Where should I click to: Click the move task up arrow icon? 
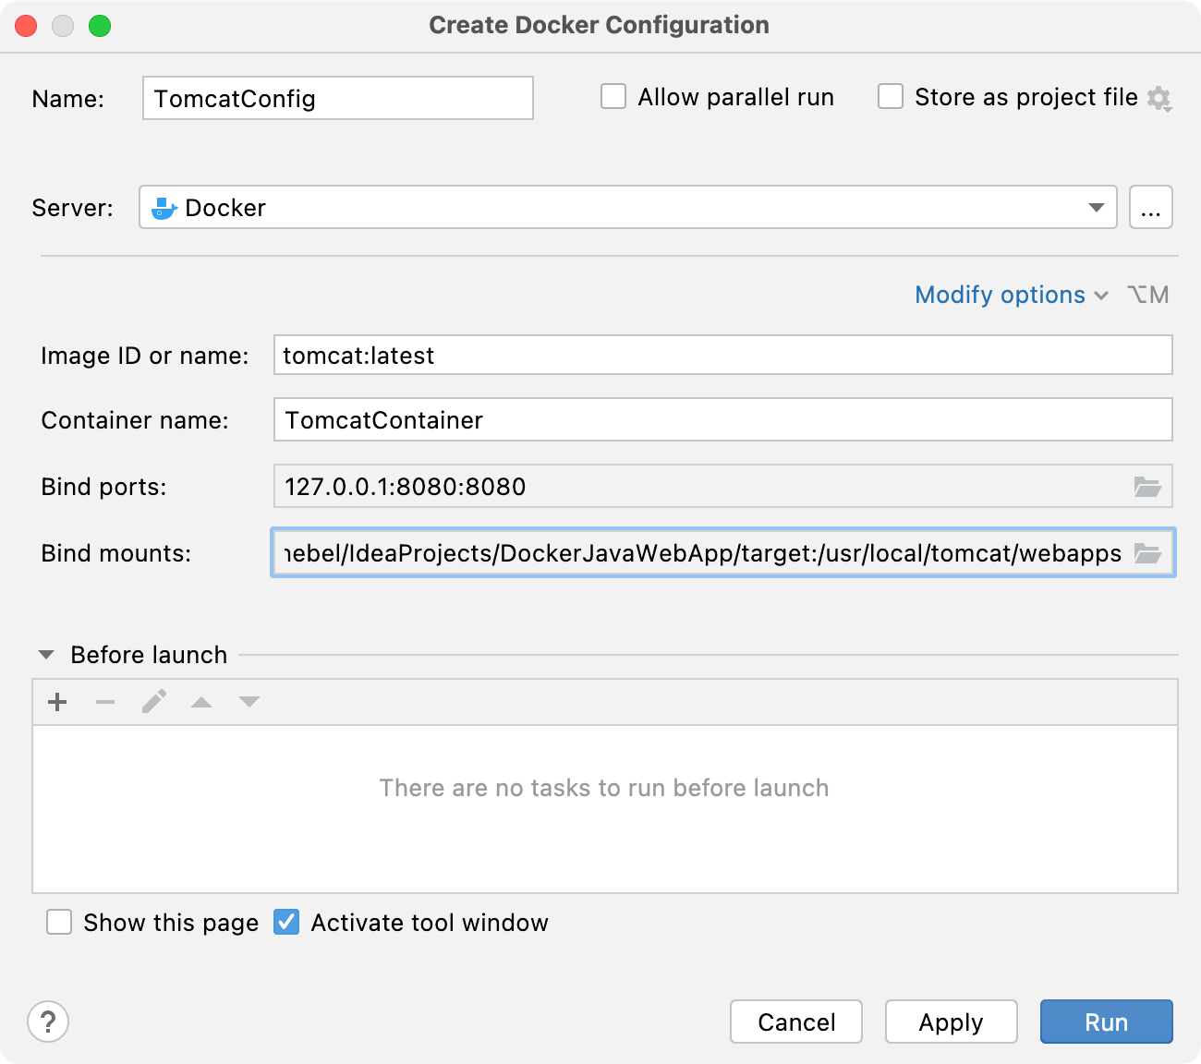coord(201,702)
